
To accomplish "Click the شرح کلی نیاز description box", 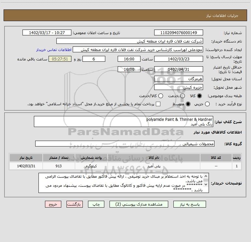I will pyautogui.click(x=124, y=121).
